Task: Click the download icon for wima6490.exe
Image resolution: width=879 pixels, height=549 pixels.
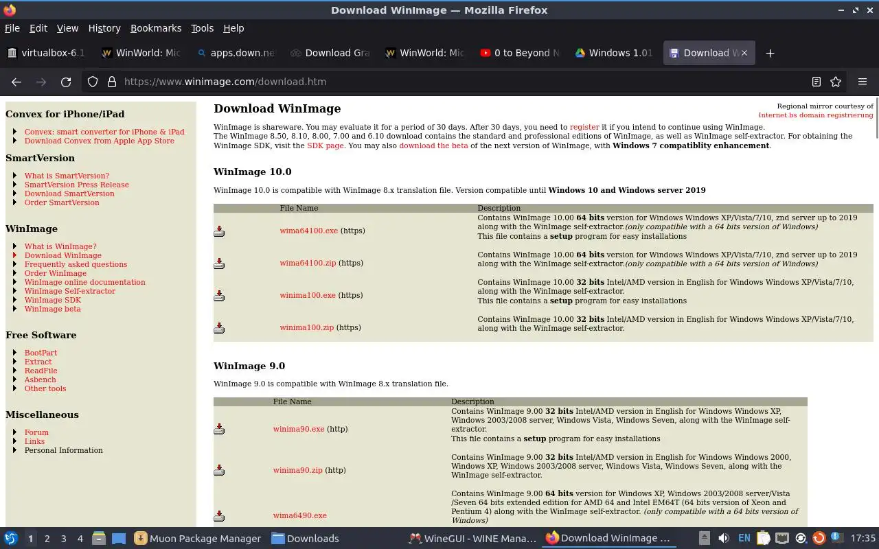Action: coord(219,516)
